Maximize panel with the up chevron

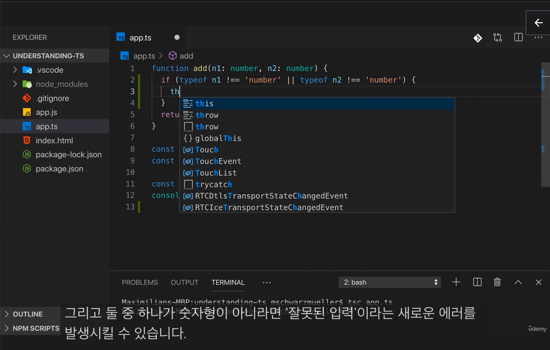(518, 282)
